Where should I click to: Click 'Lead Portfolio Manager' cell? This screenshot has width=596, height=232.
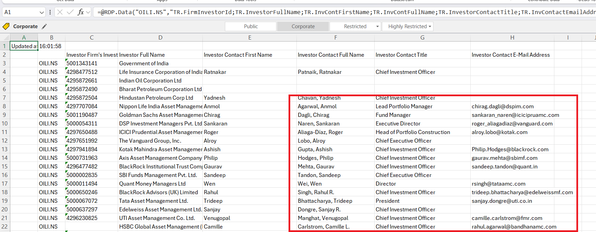[x=422, y=106]
